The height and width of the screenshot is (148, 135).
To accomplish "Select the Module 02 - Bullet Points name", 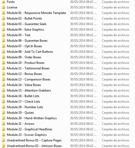I will tap(24, 18).
